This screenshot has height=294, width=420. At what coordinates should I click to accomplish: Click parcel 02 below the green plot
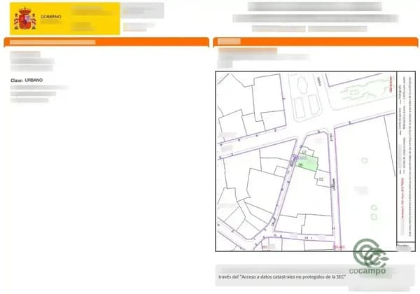(x=321, y=179)
